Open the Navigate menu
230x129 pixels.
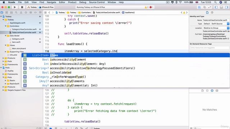(x=51, y=2)
